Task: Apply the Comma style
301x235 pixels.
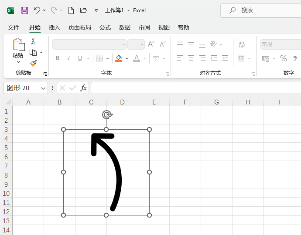Action: (295, 58)
